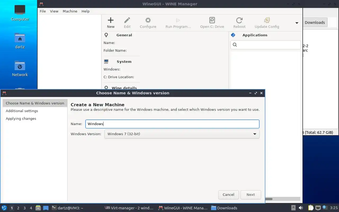Image resolution: width=339 pixels, height=212 pixels.
Task: Switch to workspace 3
Action: [24, 208]
